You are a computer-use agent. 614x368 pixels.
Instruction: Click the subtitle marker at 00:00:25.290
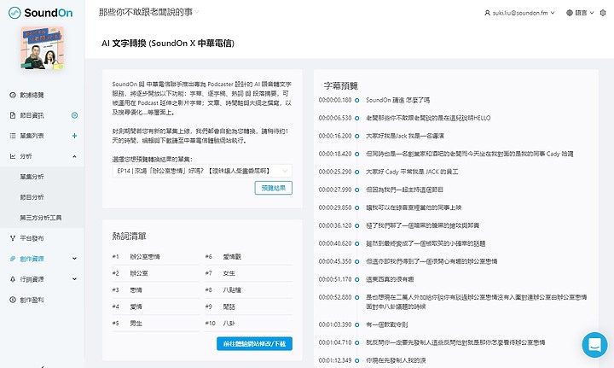[x=356, y=172]
